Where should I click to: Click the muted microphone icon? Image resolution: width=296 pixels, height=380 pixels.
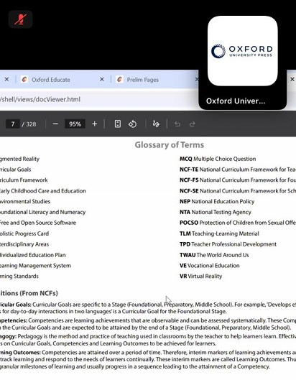[x=20, y=19]
